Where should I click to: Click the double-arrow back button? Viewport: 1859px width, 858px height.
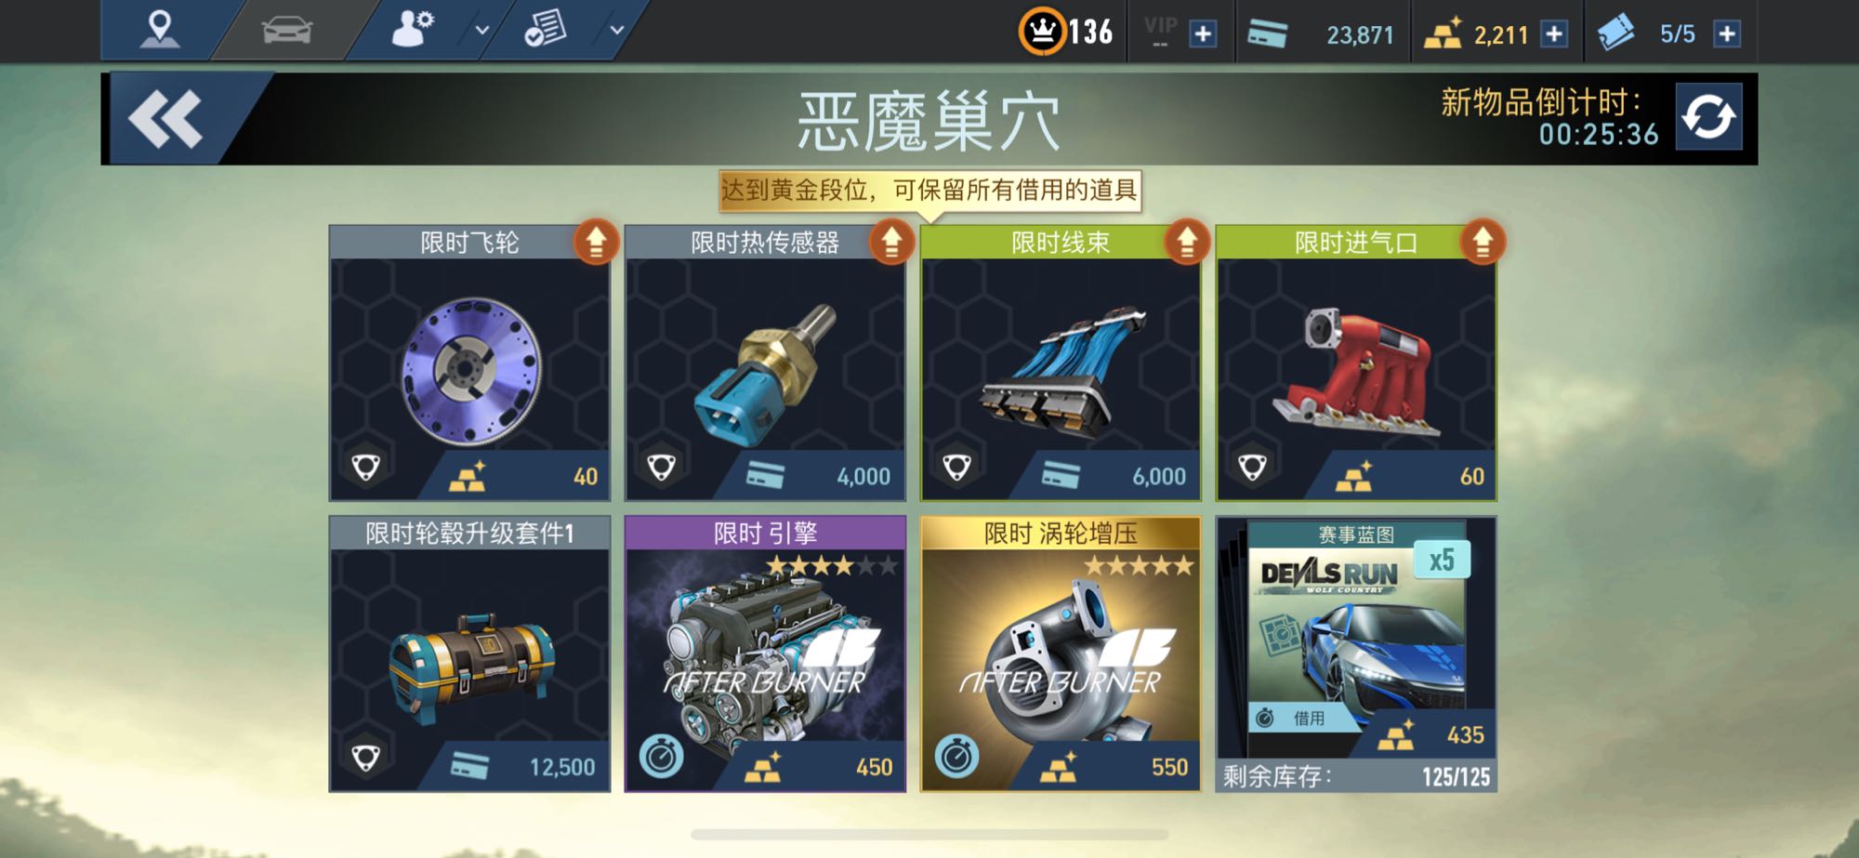tap(165, 119)
